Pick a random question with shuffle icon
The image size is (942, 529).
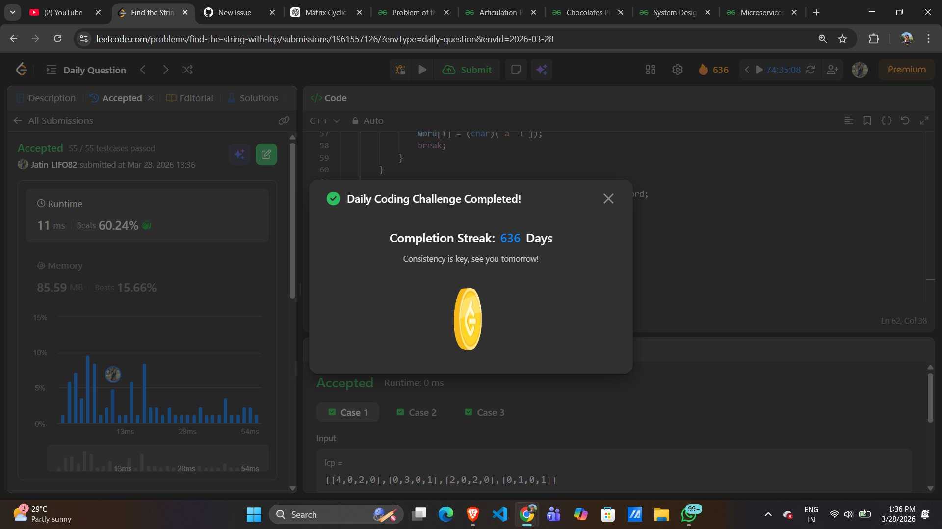(187, 70)
